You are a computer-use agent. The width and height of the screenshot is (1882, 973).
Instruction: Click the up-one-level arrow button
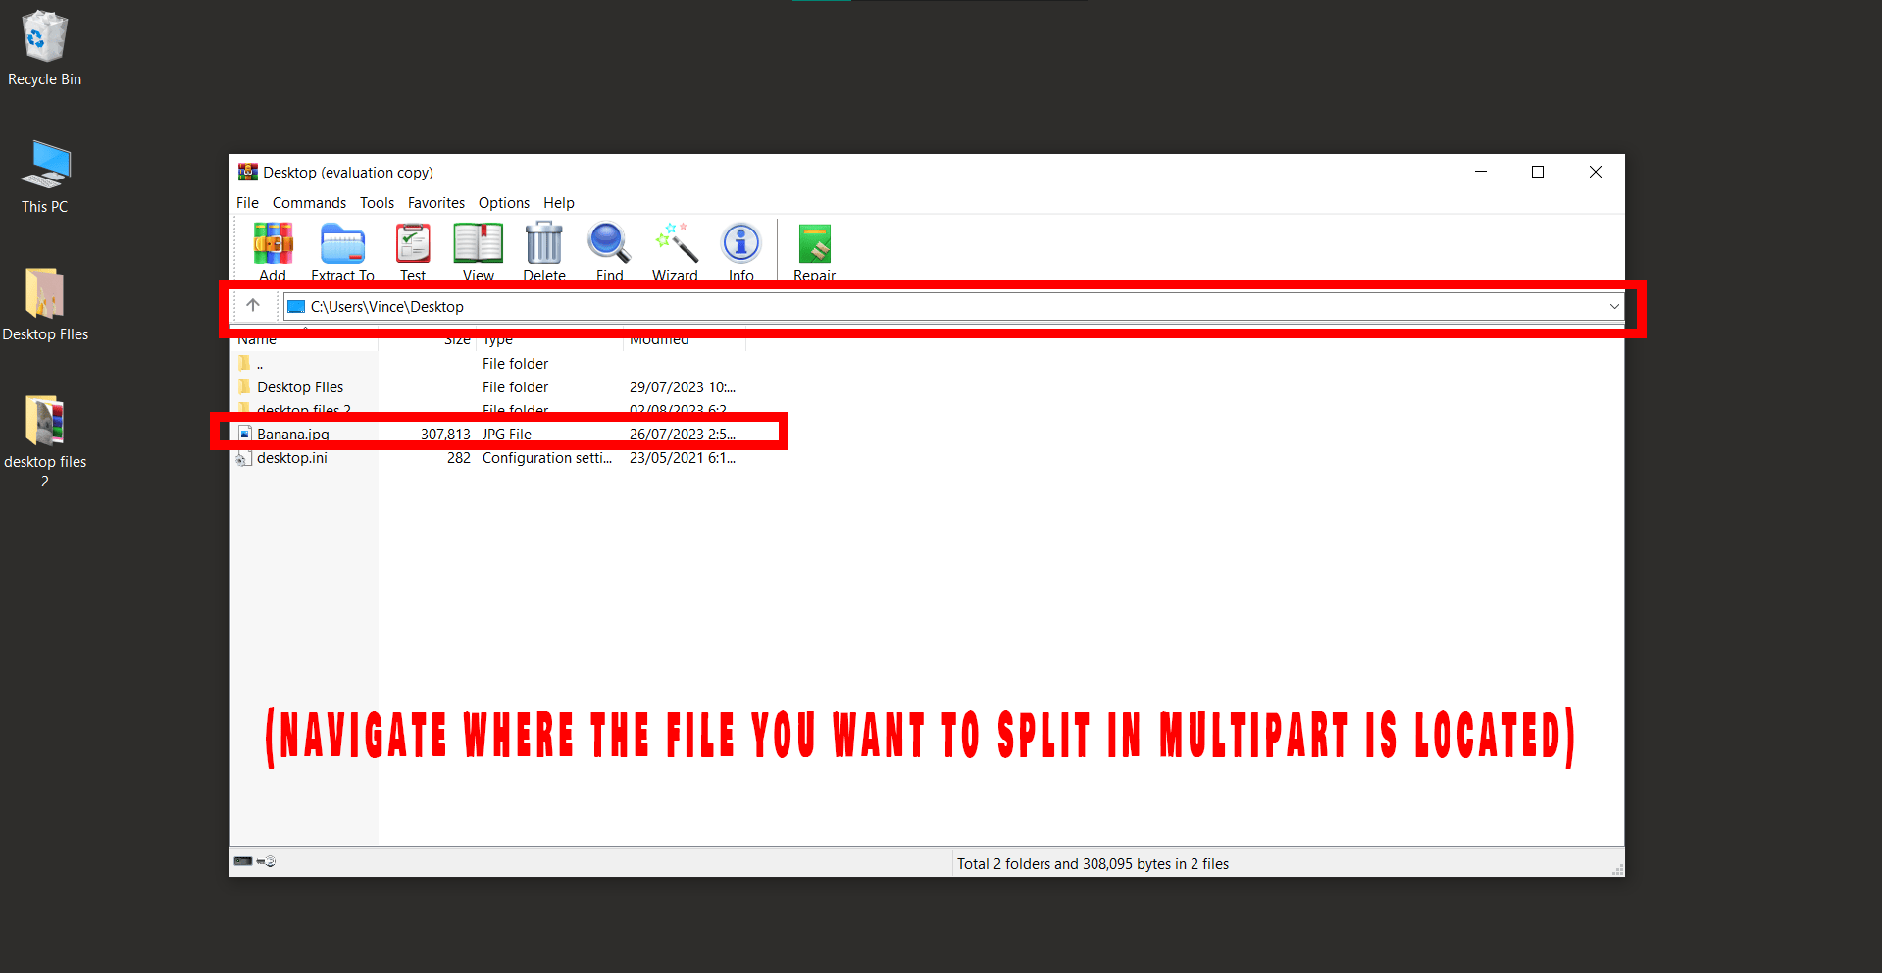coord(254,305)
